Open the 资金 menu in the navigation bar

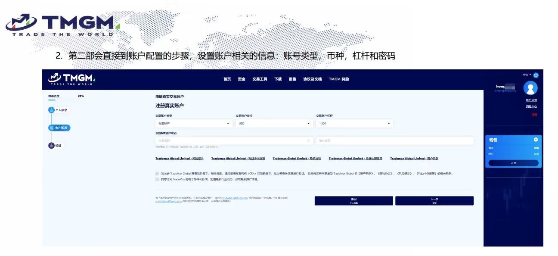(x=241, y=79)
